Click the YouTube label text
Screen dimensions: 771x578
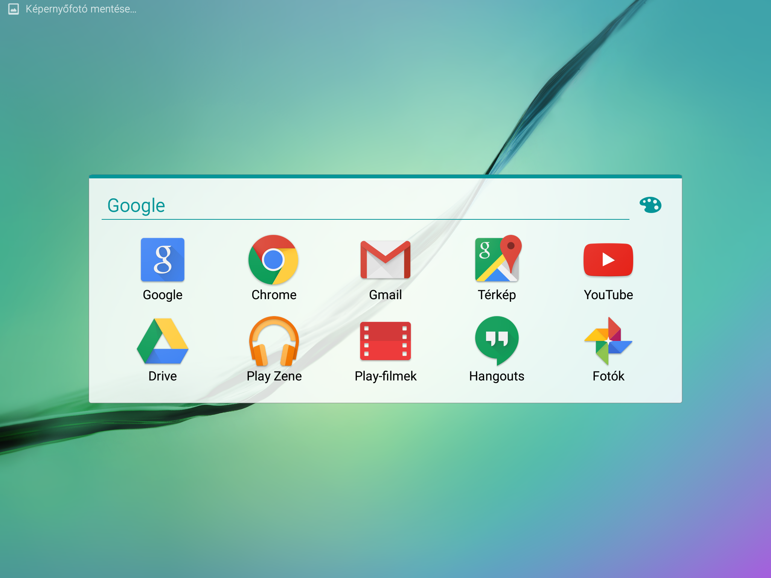(x=608, y=295)
